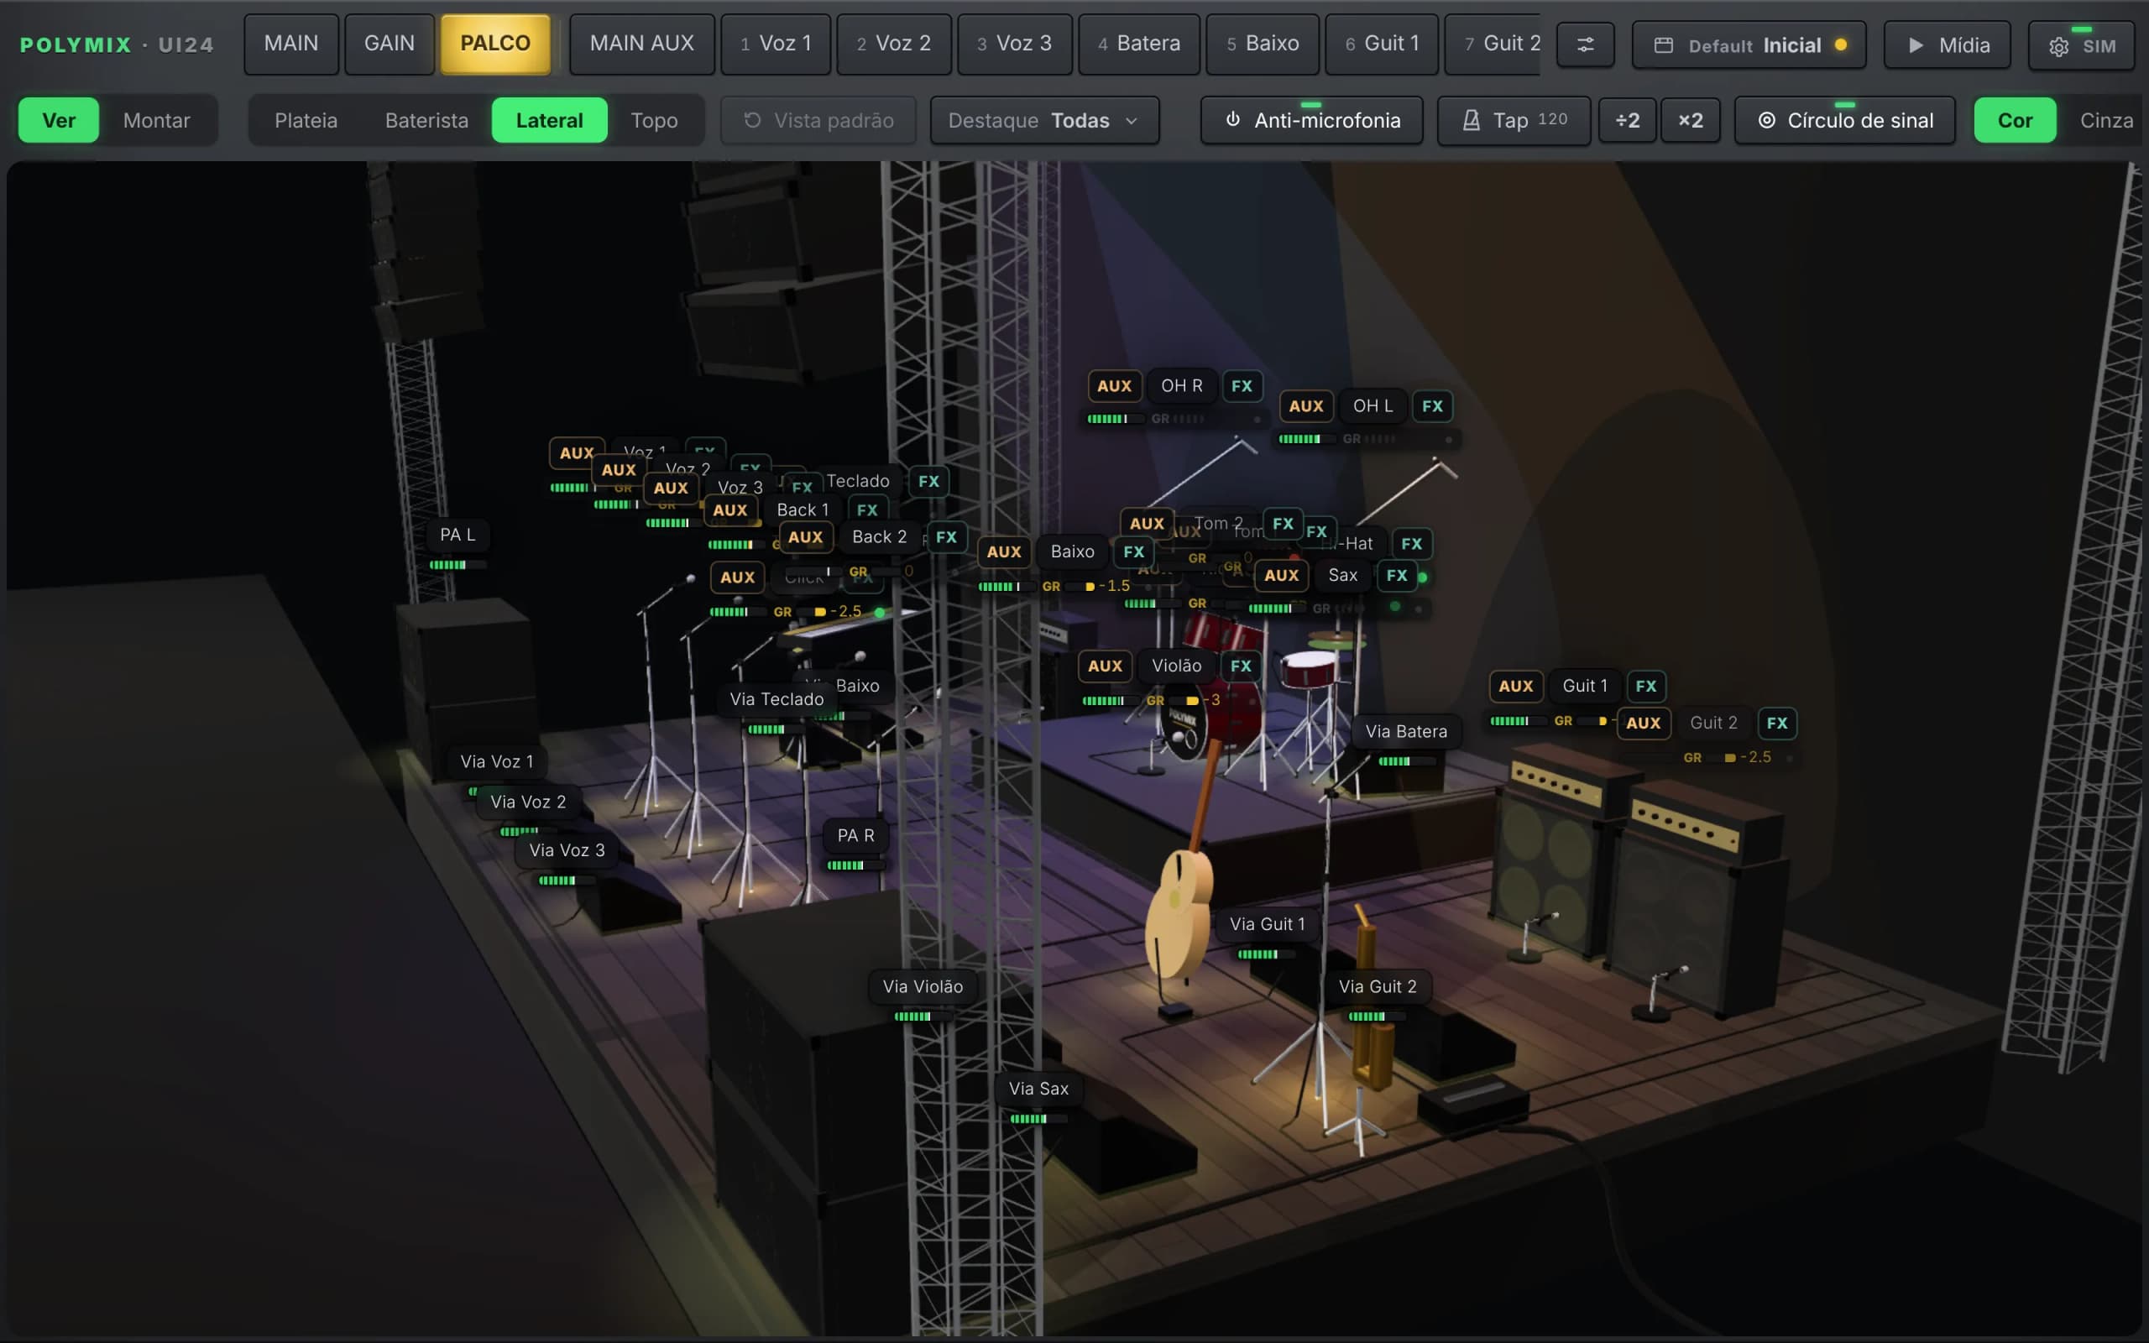
Task: Click the AUX badge beside Guit 1
Action: [x=1515, y=686]
